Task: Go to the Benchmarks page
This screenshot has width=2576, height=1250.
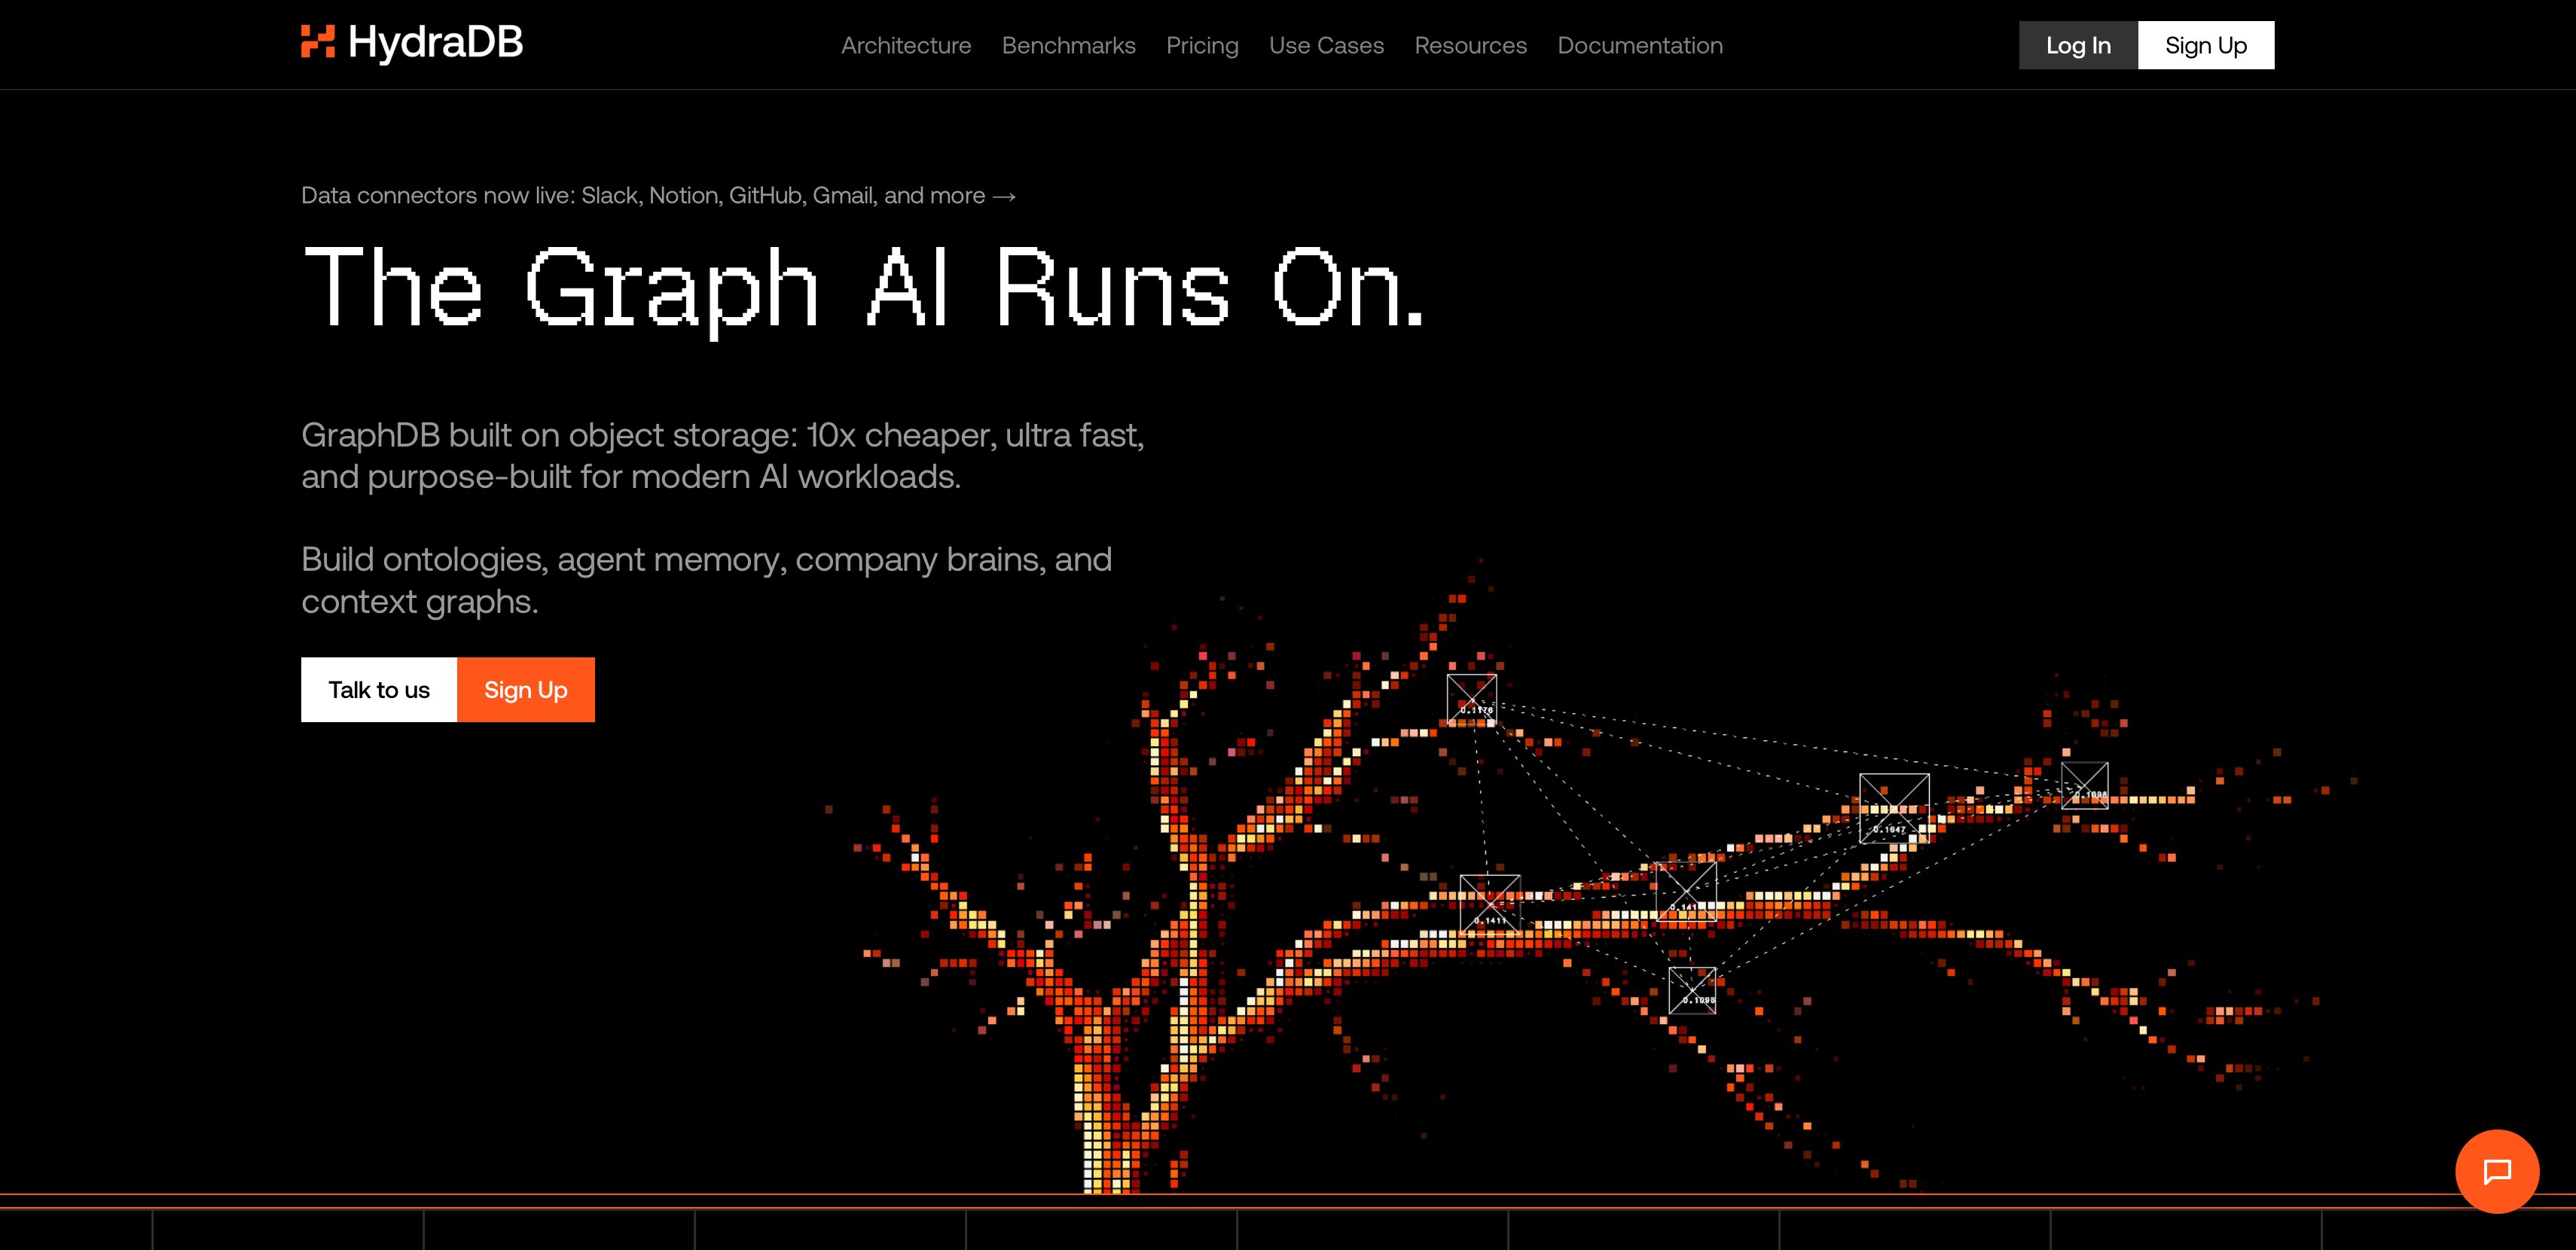Action: pyautogui.click(x=1069, y=45)
